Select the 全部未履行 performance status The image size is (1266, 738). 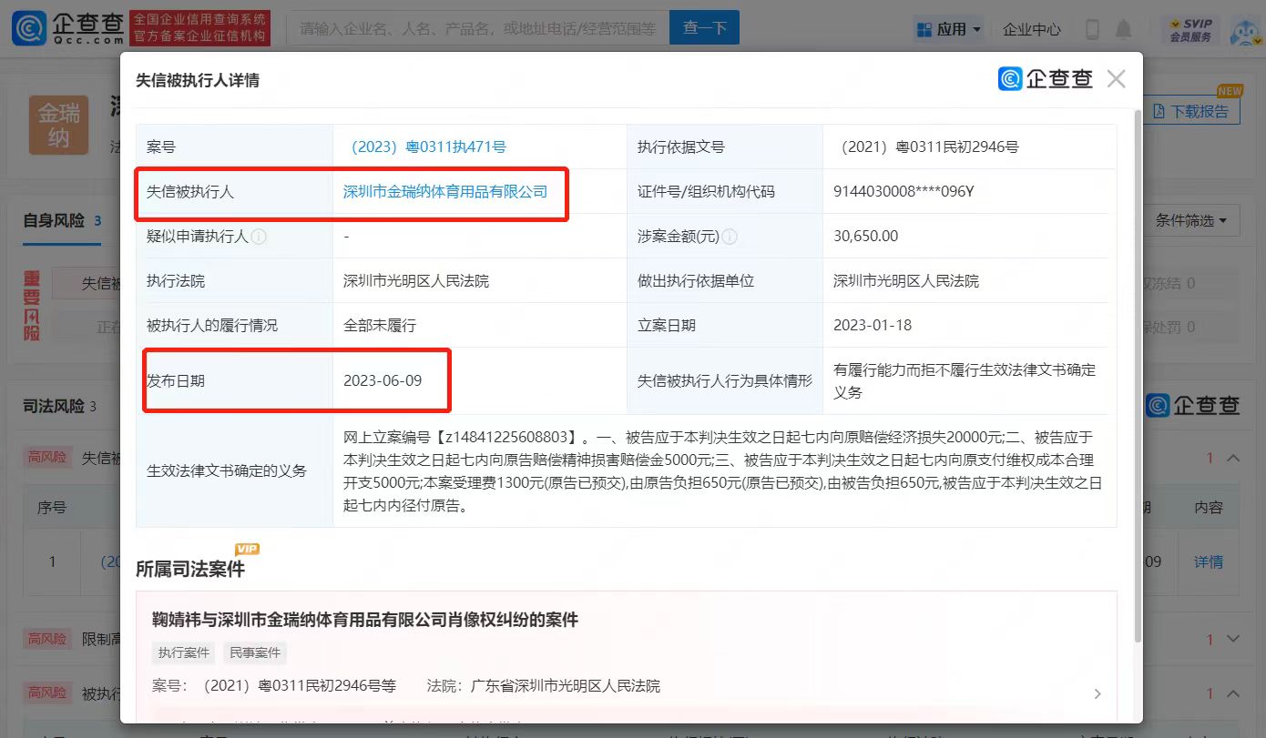point(380,325)
